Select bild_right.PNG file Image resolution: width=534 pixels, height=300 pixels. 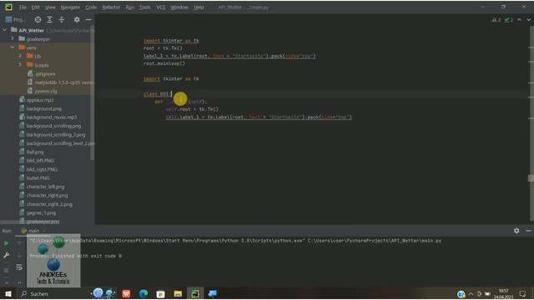pos(38,169)
